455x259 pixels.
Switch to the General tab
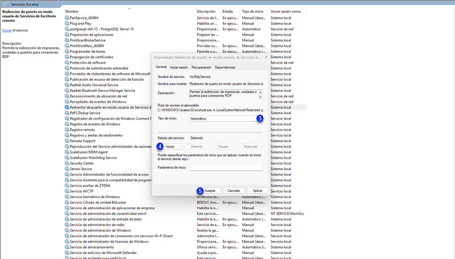(161, 67)
